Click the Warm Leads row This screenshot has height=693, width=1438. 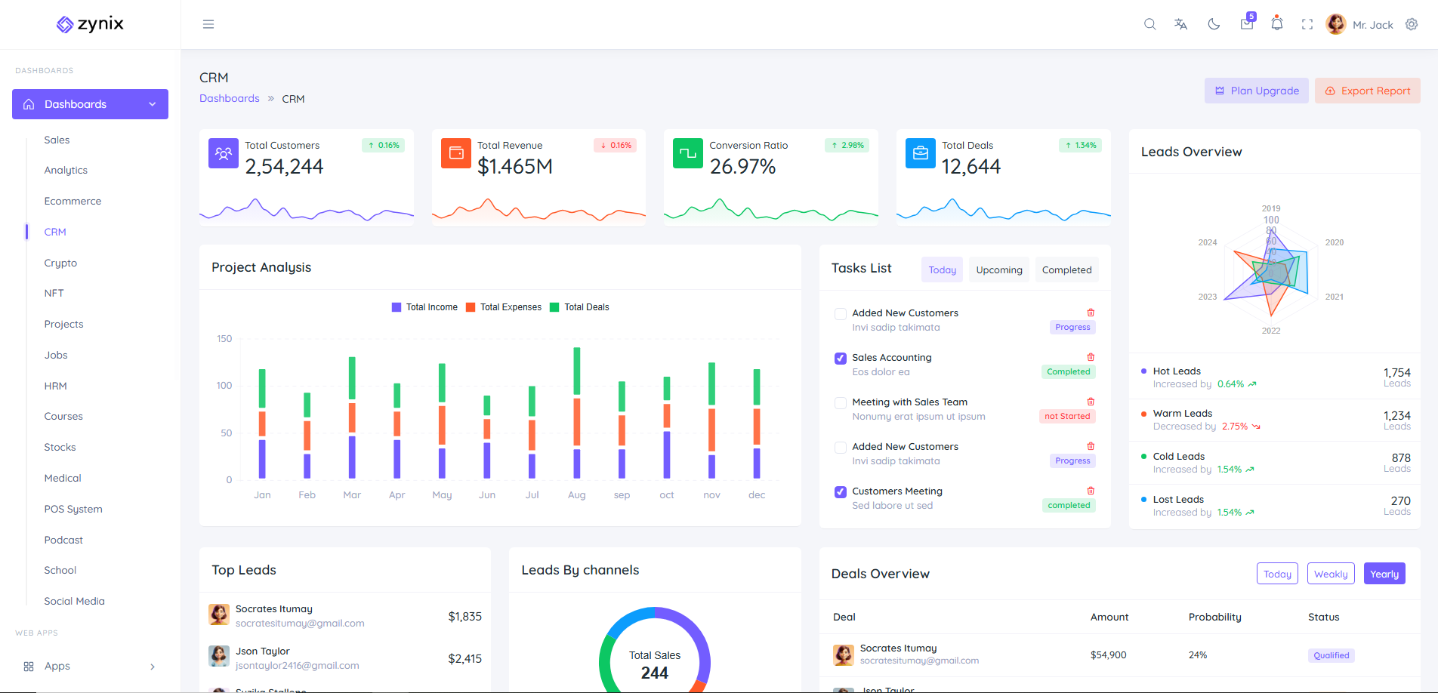[1275, 420]
